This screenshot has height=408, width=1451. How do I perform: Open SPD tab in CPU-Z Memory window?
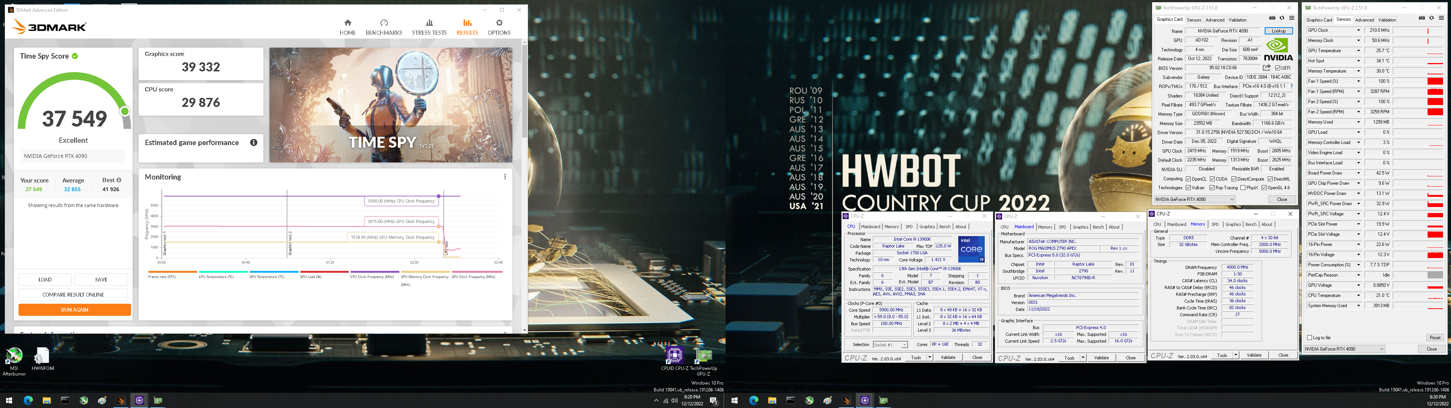(x=1215, y=224)
